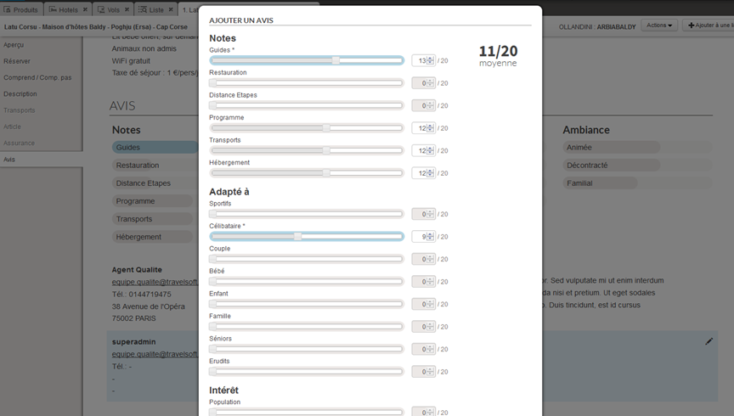Click the Agent Qualite email link
The width and height of the screenshot is (734, 416).
click(155, 282)
